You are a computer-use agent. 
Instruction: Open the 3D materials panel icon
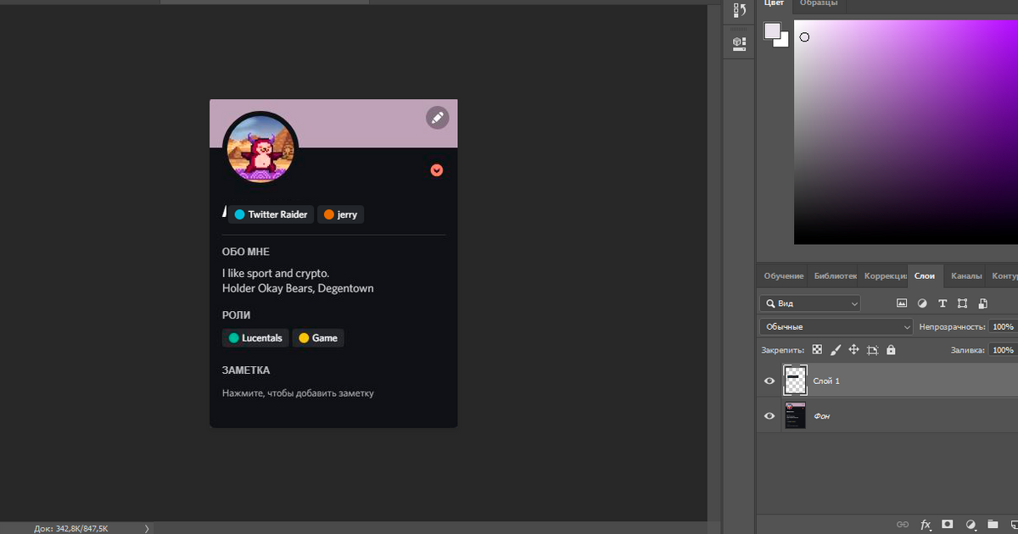click(739, 42)
